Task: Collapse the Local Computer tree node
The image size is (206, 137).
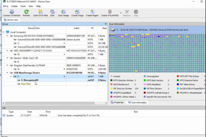Action: click(x=4, y=32)
